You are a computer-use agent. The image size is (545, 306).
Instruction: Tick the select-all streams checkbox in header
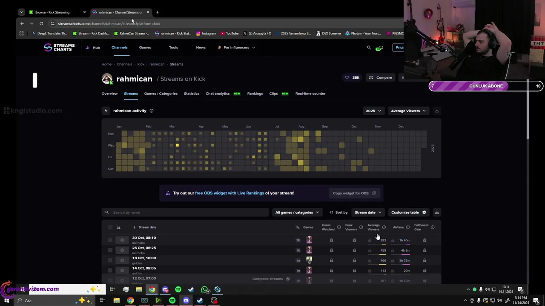[110, 227]
